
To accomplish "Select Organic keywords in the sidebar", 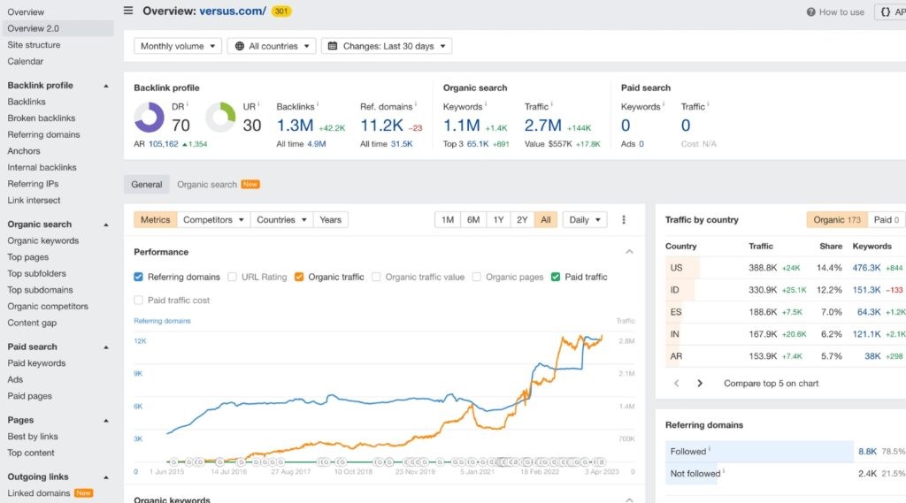I will coord(43,240).
